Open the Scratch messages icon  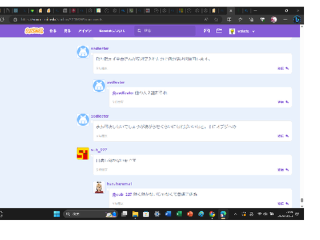click(207, 31)
